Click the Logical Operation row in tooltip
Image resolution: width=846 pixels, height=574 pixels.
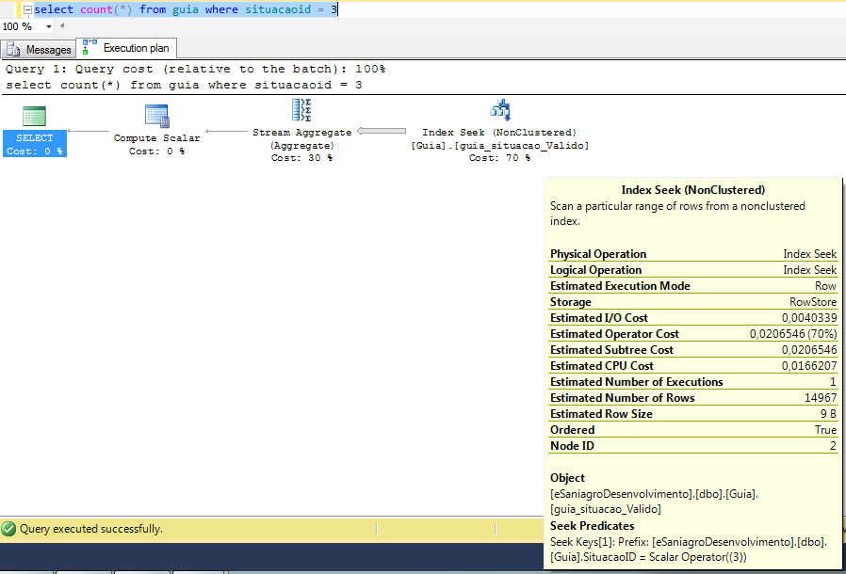point(692,270)
